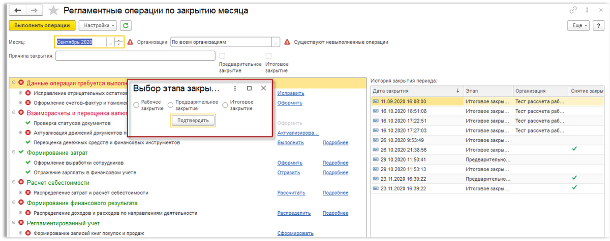Sort by the Организация column header
610x241 pixels.
(x=541, y=91)
